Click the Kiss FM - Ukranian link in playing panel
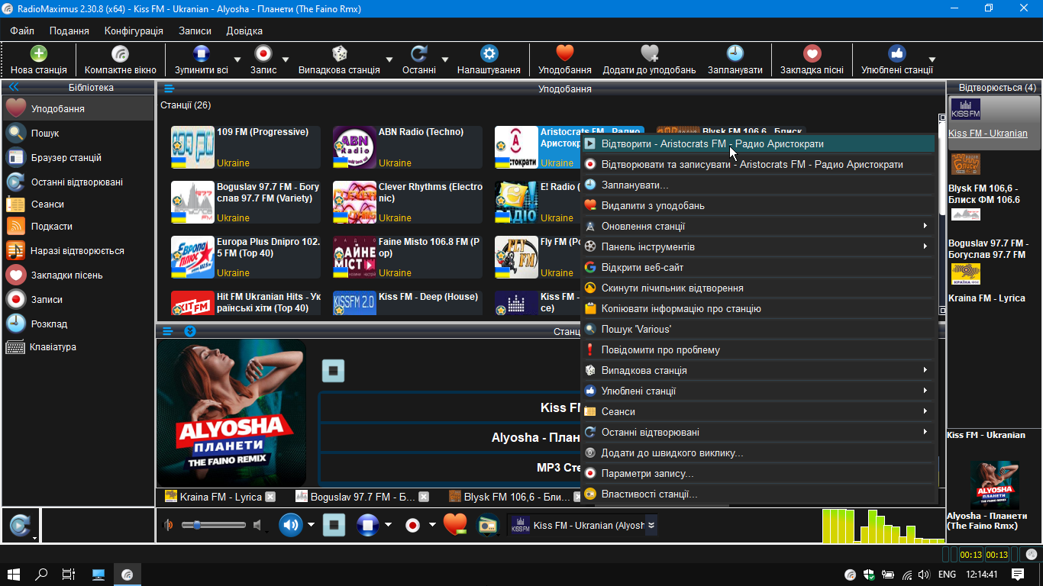The image size is (1043, 586). [x=988, y=134]
